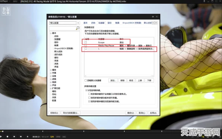
Task: Select 快捷键 in the settings tree
Action: [57, 39]
